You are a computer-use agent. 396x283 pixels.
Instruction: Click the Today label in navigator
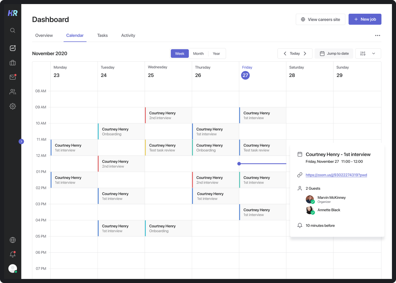(295, 54)
